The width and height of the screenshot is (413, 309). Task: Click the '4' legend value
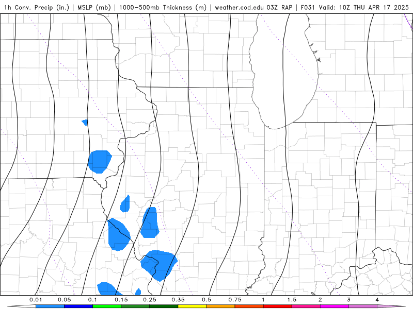(x=377, y=300)
